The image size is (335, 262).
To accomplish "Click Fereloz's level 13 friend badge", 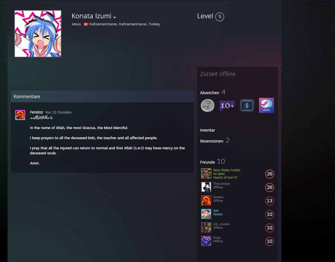I will pyautogui.click(x=269, y=201).
